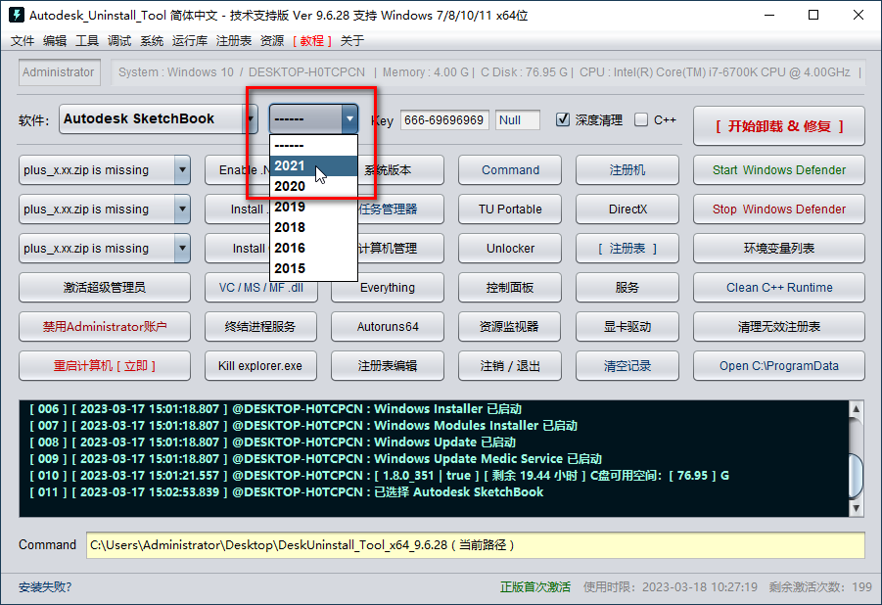Viewport: 882px width, 605px height.
Task: Open the software dropdown showing Autodesk SketchBook
Action: (158, 119)
